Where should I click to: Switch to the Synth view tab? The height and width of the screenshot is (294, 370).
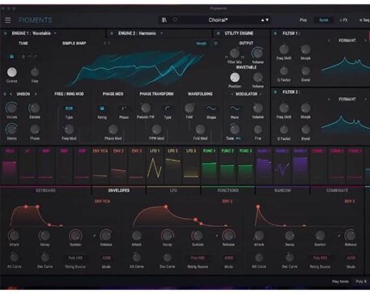point(324,20)
